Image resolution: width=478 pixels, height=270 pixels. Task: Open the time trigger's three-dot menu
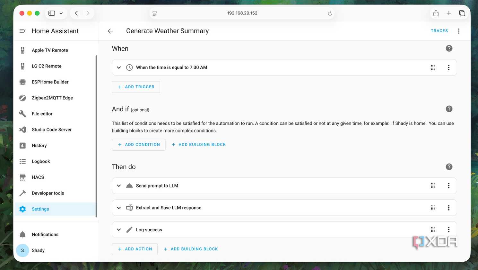[449, 67]
